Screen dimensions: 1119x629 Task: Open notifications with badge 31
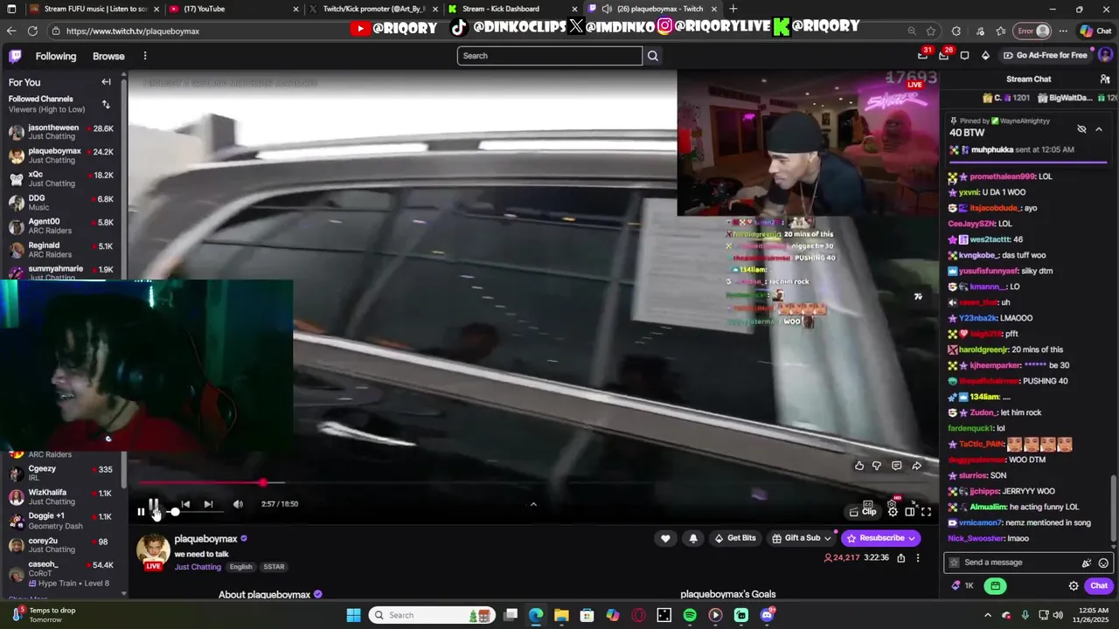coord(923,55)
